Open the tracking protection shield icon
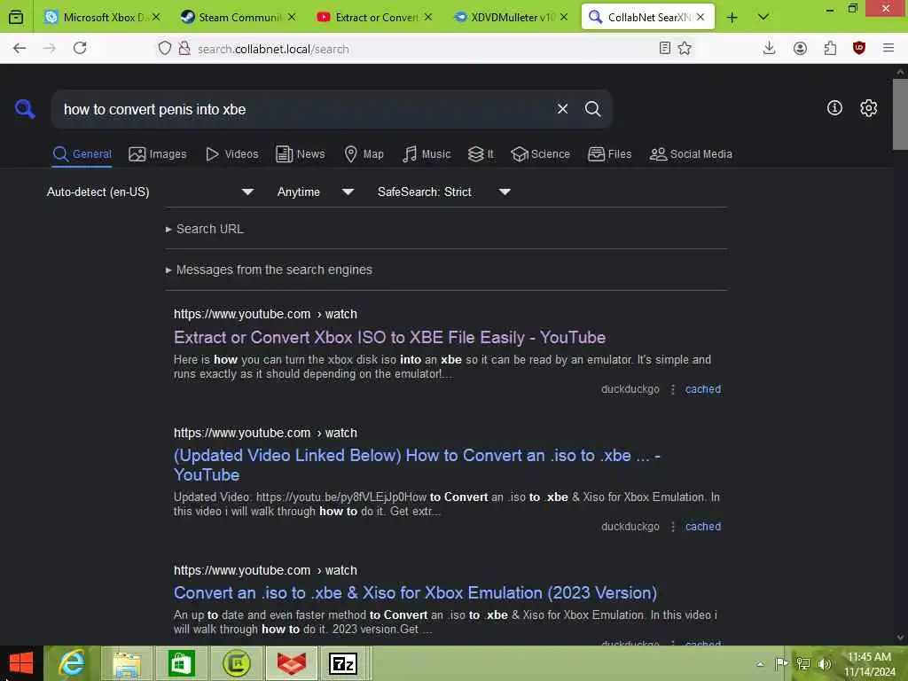 click(165, 48)
